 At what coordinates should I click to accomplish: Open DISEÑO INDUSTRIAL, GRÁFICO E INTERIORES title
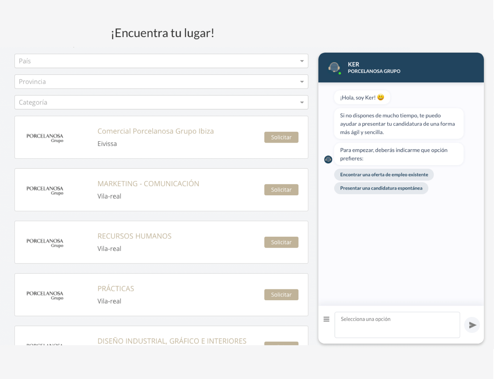pyautogui.click(x=172, y=341)
